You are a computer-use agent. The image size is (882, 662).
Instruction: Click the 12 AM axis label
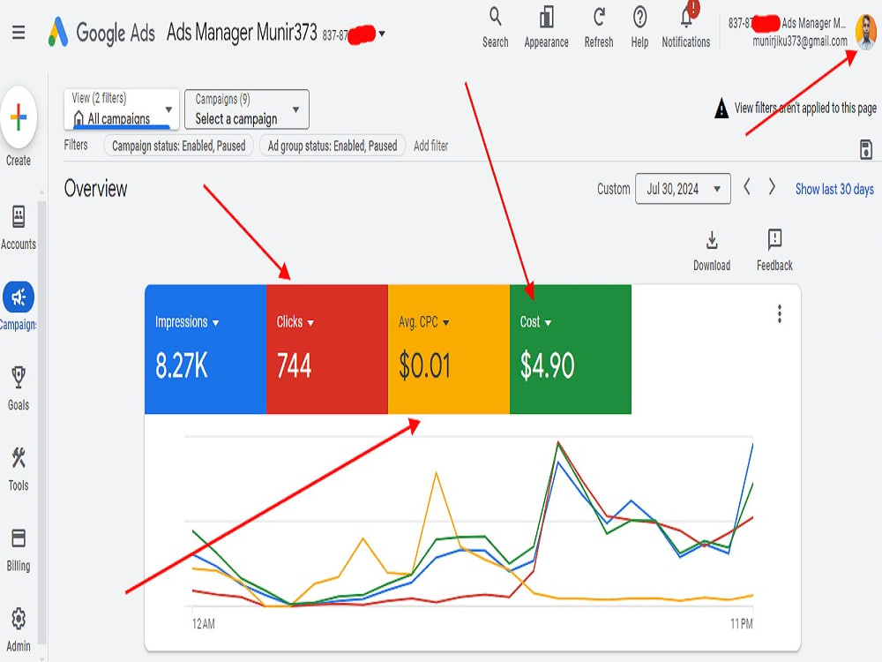click(203, 624)
